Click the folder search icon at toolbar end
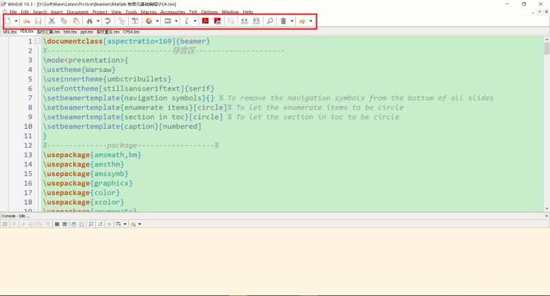The height and width of the screenshot is (296, 550). click(x=302, y=21)
